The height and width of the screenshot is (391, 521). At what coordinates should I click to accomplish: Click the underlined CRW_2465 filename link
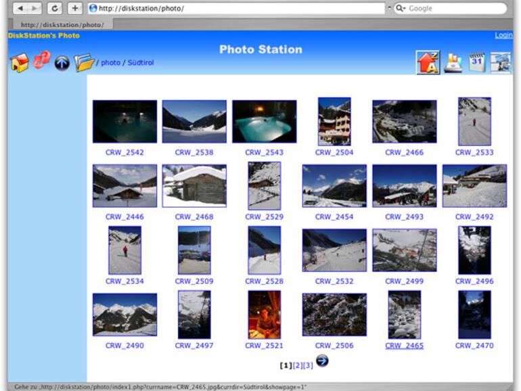(405, 346)
